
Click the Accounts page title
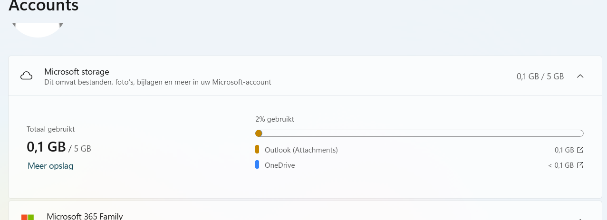pyautogui.click(x=44, y=6)
